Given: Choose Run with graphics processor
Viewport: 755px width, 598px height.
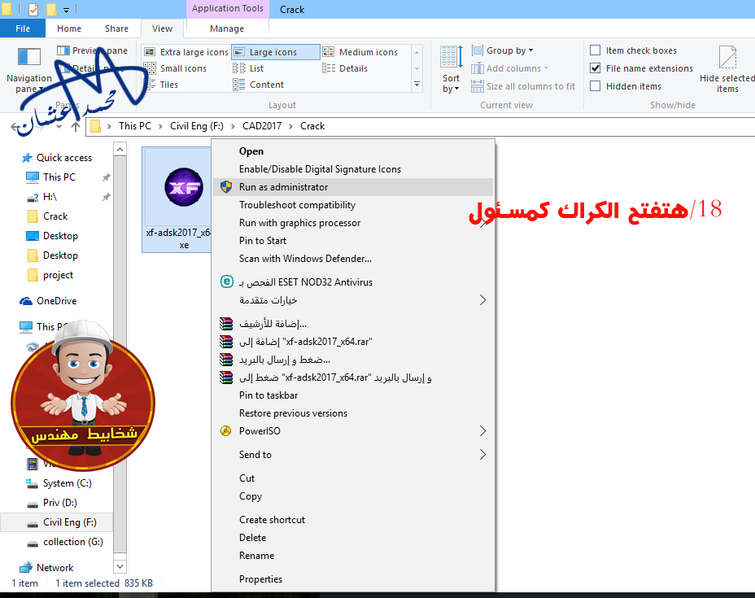Looking at the screenshot, I should click(353, 223).
